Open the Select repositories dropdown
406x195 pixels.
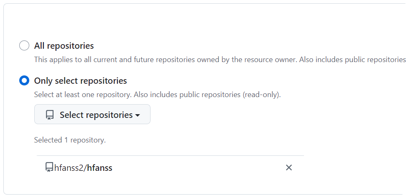coord(92,114)
